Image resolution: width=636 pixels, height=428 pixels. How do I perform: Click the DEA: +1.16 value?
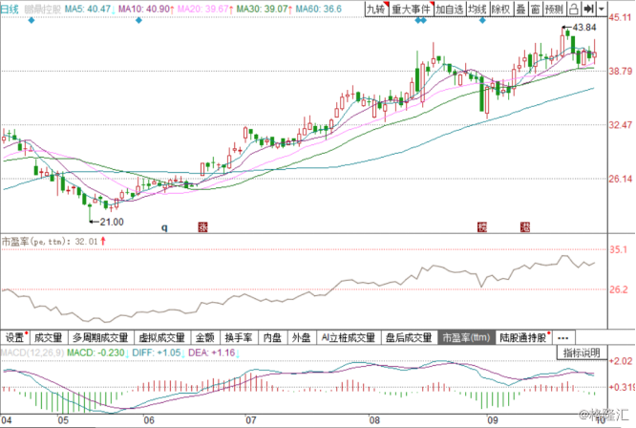point(212,353)
